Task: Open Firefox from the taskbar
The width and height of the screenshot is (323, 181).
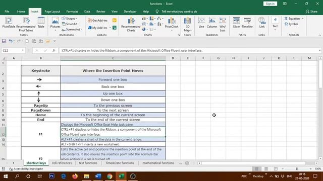Action: click(75, 176)
